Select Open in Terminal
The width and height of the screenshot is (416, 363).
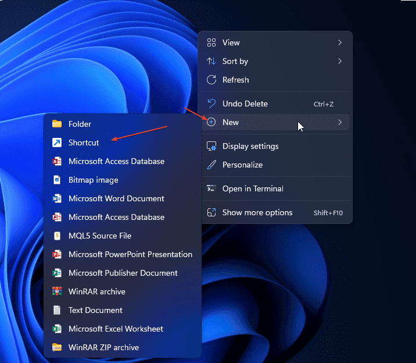click(253, 188)
